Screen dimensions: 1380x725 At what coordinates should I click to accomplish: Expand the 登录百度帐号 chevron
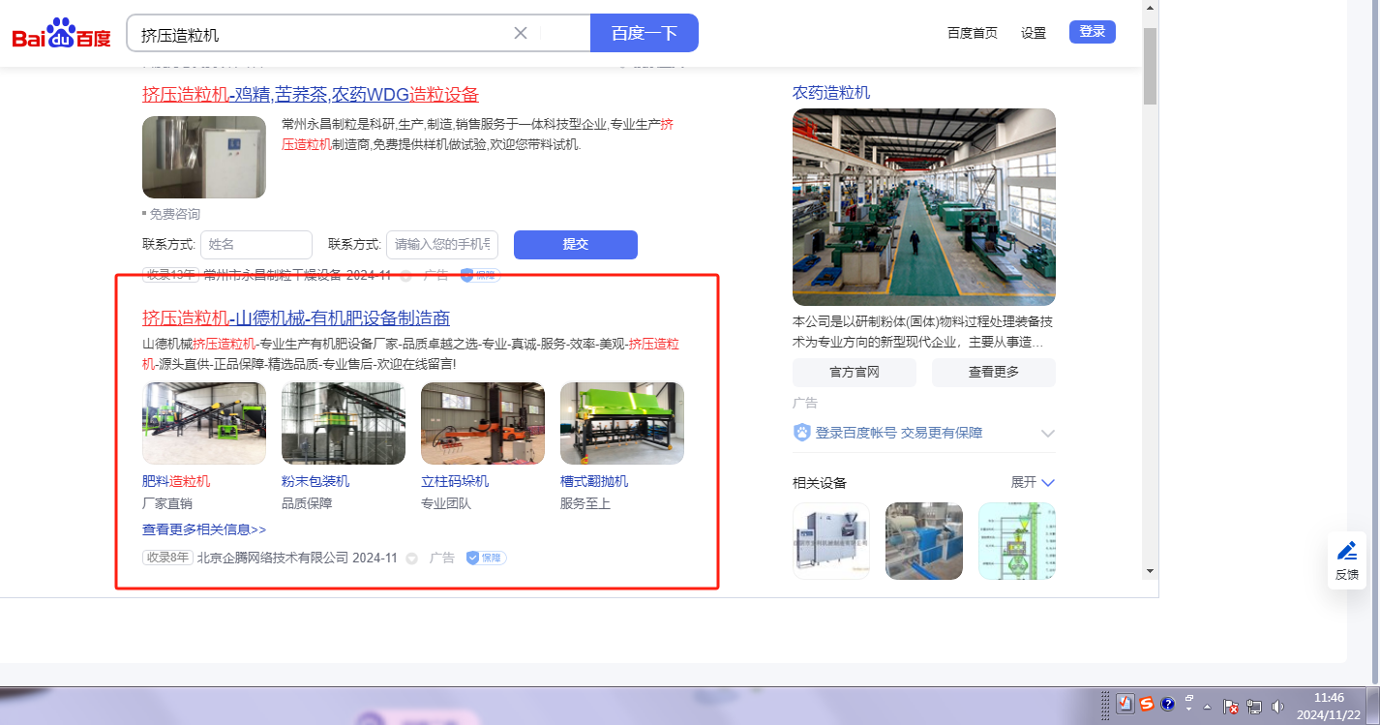[1047, 433]
